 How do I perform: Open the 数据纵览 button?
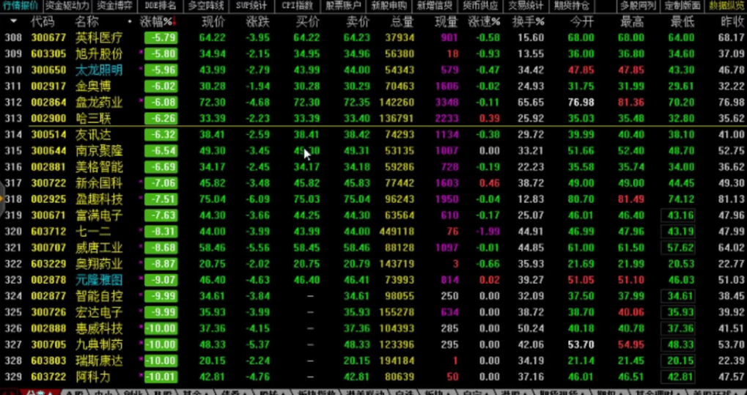click(x=726, y=6)
